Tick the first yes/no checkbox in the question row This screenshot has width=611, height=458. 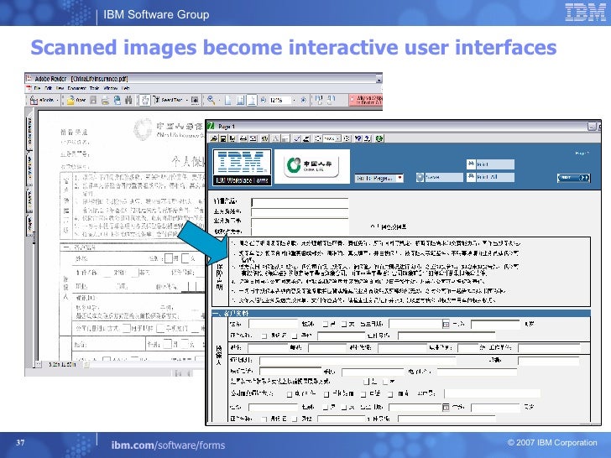pyautogui.click(x=367, y=382)
